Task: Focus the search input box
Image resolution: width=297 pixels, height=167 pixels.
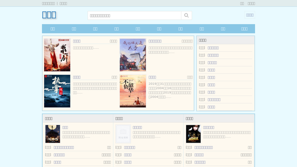Action: (134, 15)
